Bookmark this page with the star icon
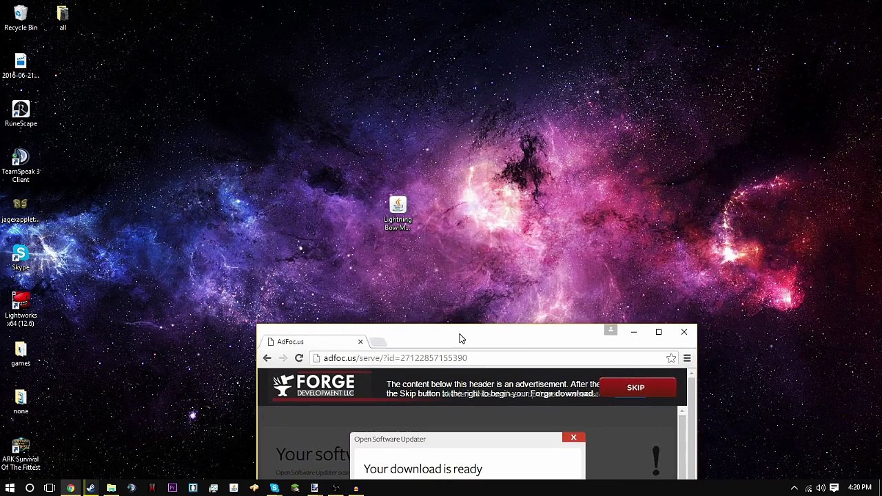 coord(671,358)
